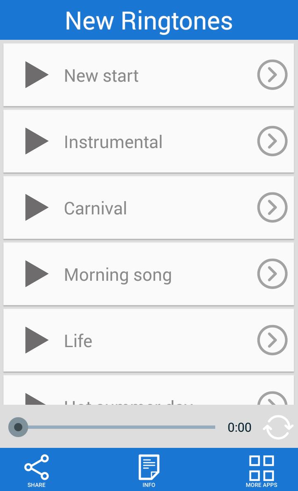This screenshot has width=298, height=491.
Task: Click the playback seek slider knob
Action: [18, 427]
